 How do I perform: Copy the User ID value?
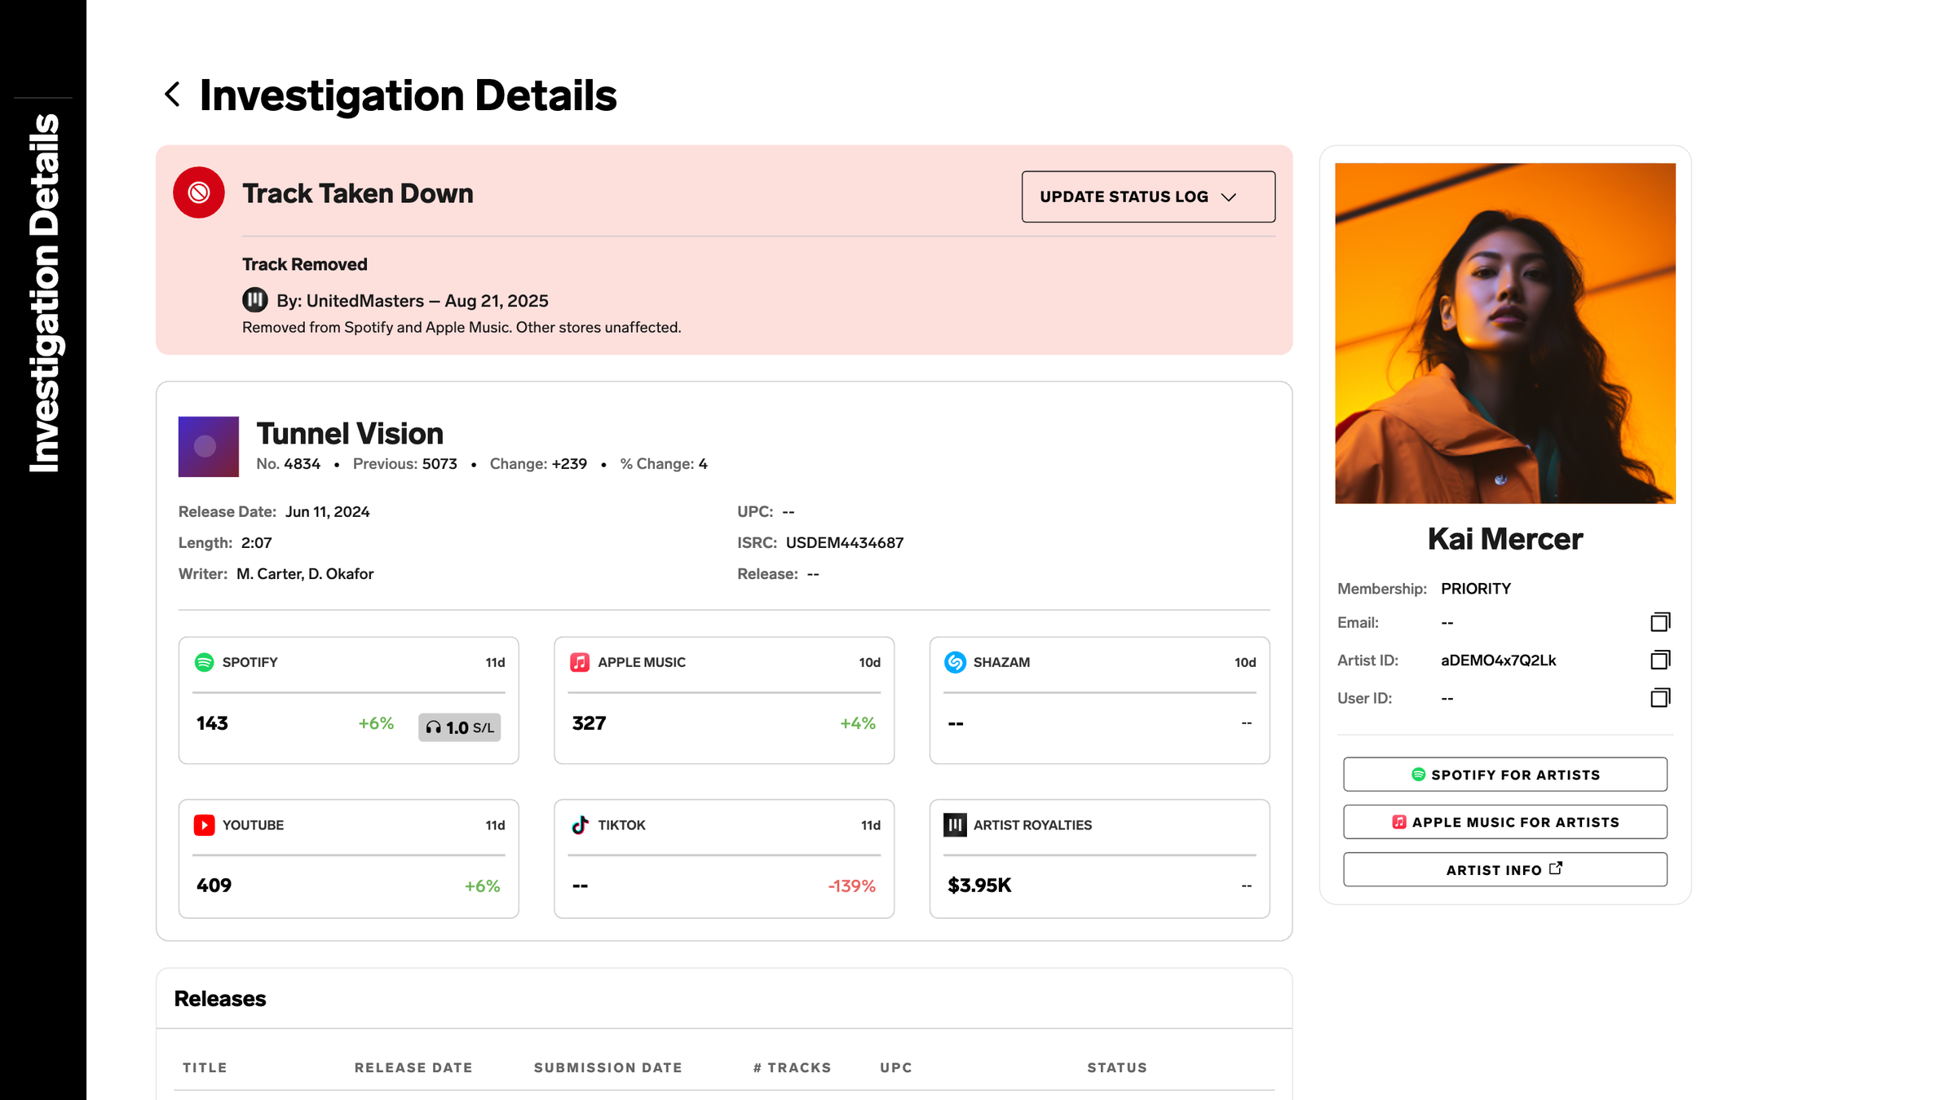(1660, 697)
